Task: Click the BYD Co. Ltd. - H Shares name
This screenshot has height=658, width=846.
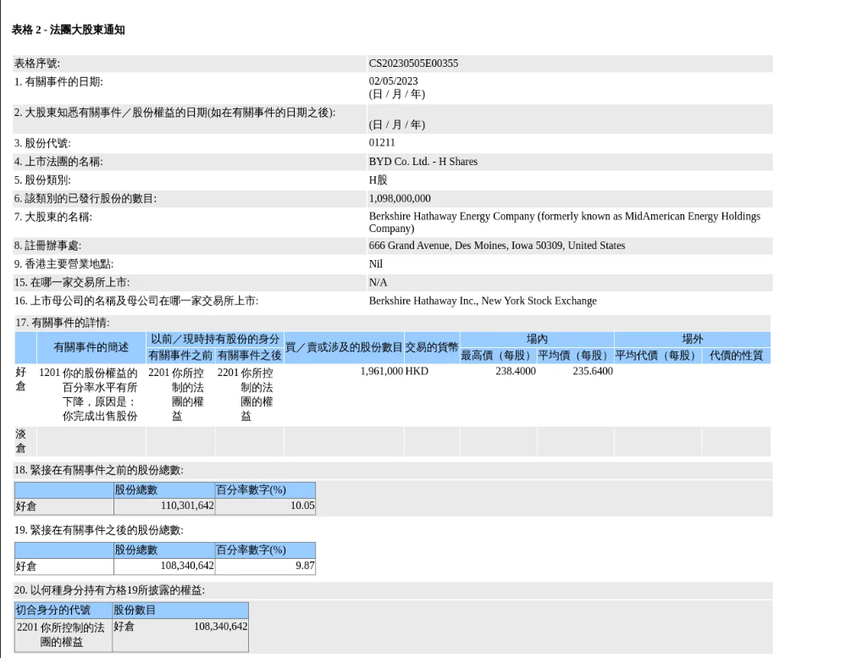Action: click(x=423, y=161)
